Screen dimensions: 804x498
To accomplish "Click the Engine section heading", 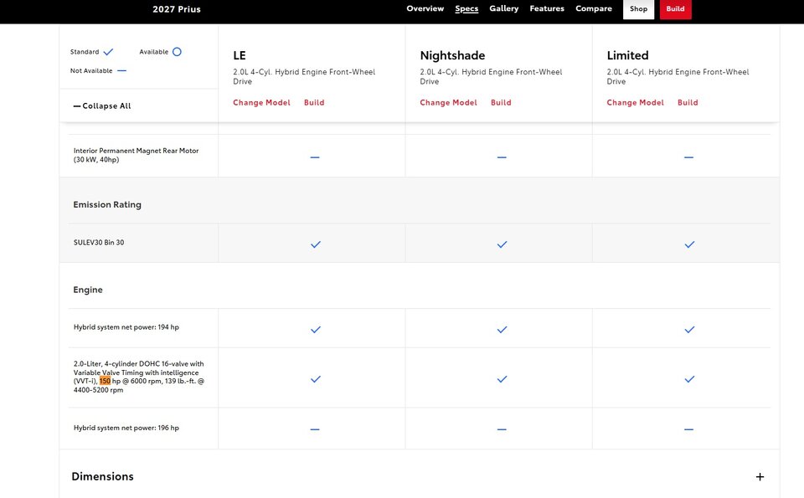I will (x=88, y=290).
